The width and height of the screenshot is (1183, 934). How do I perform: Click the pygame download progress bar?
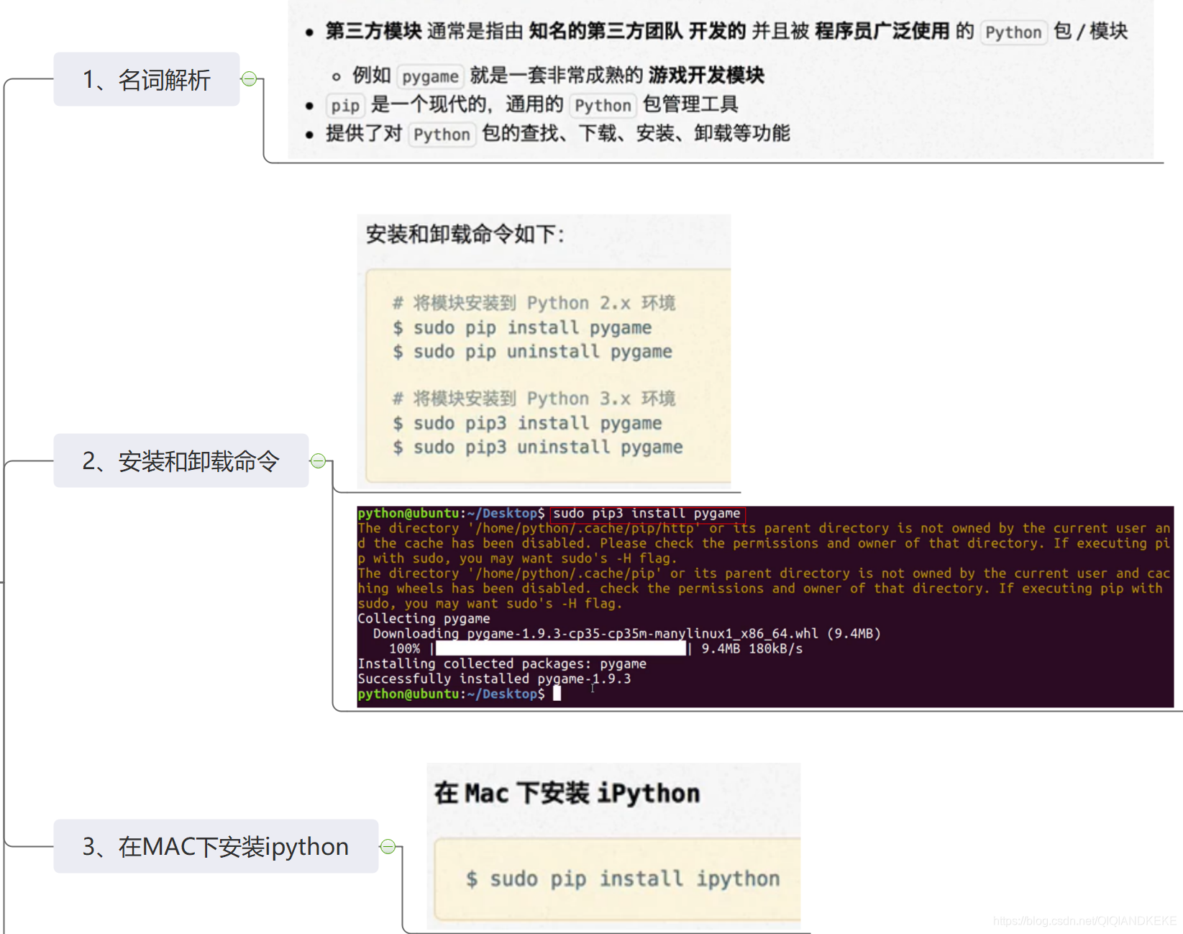coord(561,648)
